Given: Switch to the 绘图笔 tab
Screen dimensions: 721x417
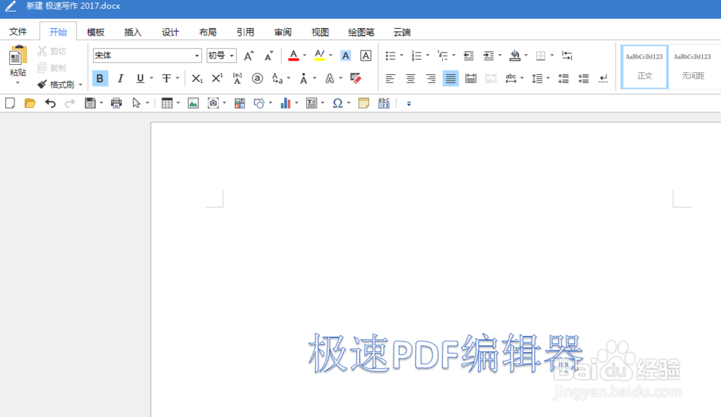Looking at the screenshot, I should click(361, 32).
